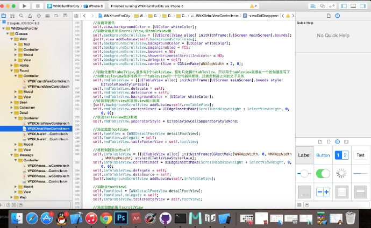
Task: Show the Quick Help inspector
Action: tap(338, 16)
